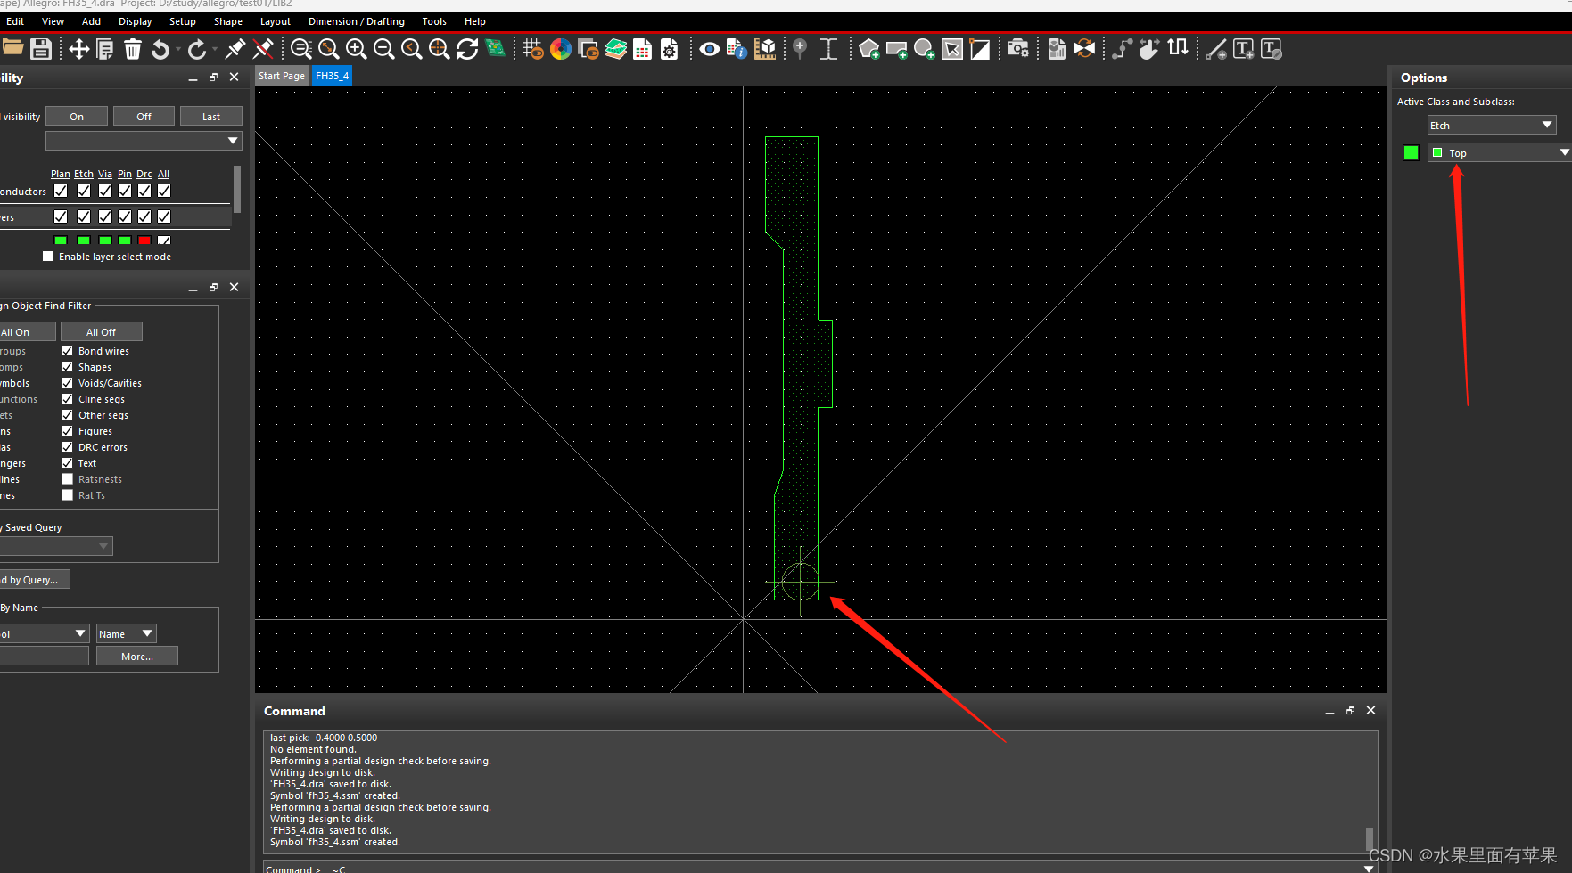Click the Add Text tool icon
The image size is (1572, 873).
click(1243, 49)
